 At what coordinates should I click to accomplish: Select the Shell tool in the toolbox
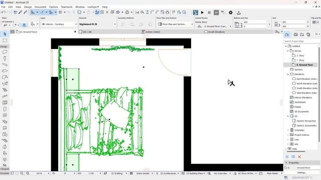[x=5, y=83]
